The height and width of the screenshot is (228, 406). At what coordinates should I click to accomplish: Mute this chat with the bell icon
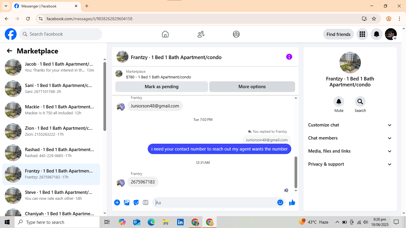coord(339,102)
